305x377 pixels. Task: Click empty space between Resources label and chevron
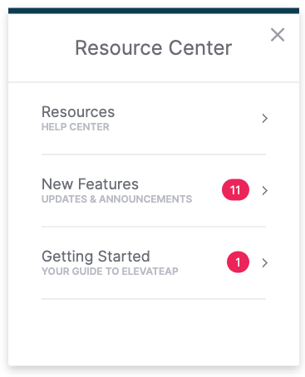(189, 119)
